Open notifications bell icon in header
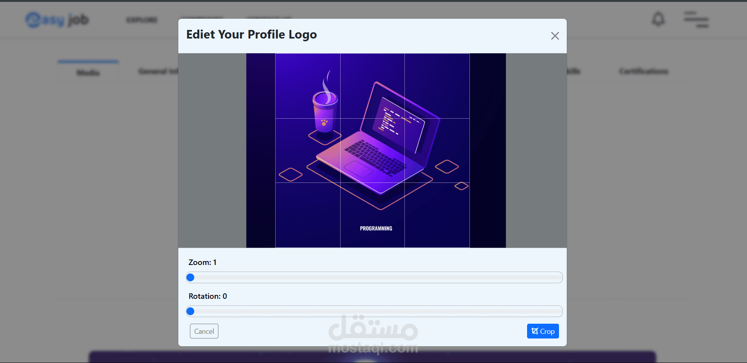The height and width of the screenshot is (363, 747). coord(658,19)
